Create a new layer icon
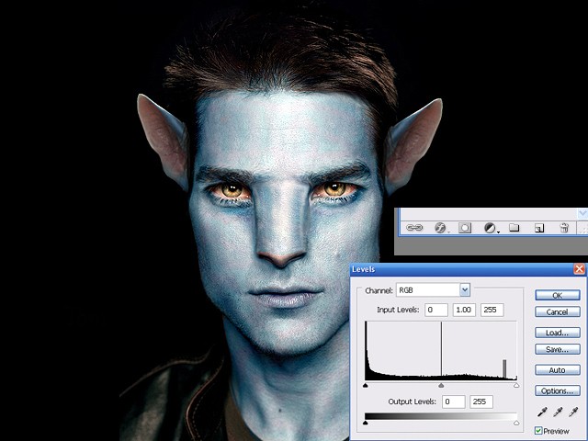Image resolution: width=588 pixels, height=441 pixels. (539, 228)
